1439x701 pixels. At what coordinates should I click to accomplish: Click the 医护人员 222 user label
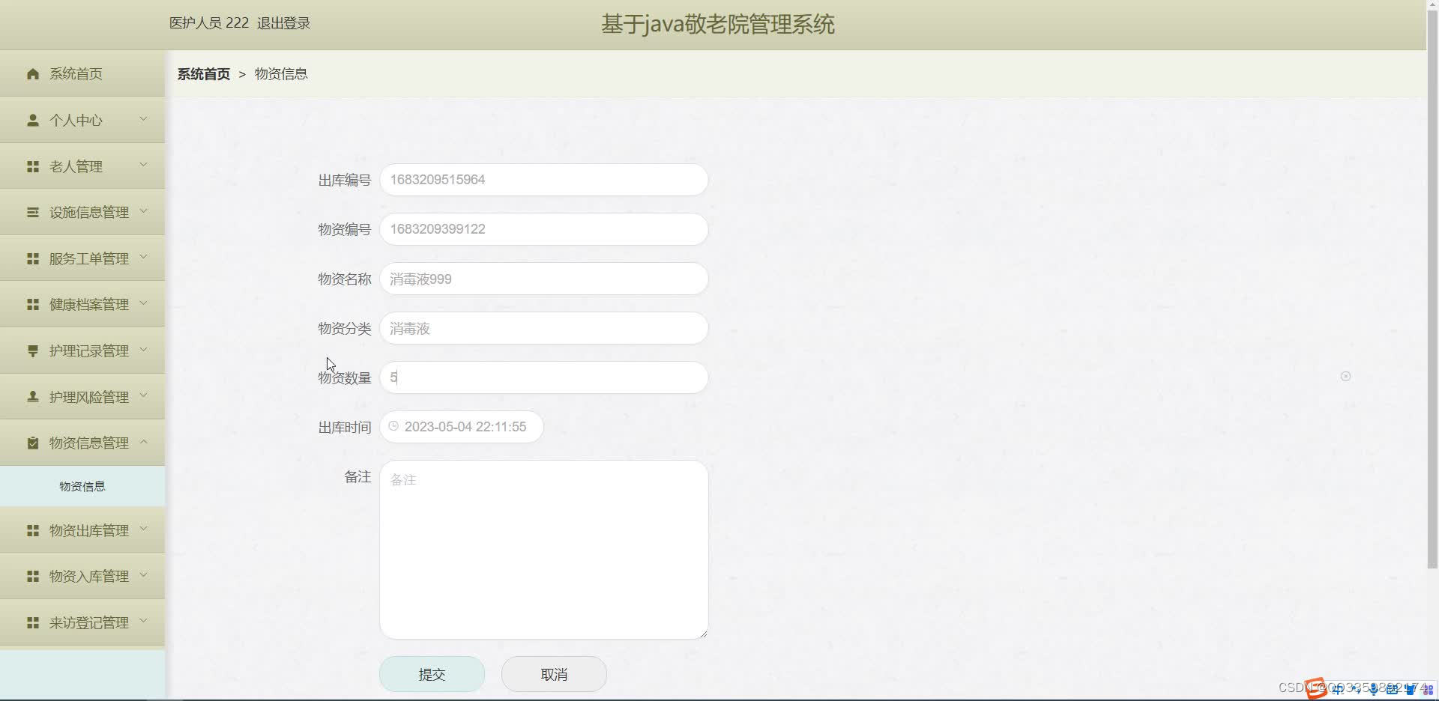(x=209, y=23)
